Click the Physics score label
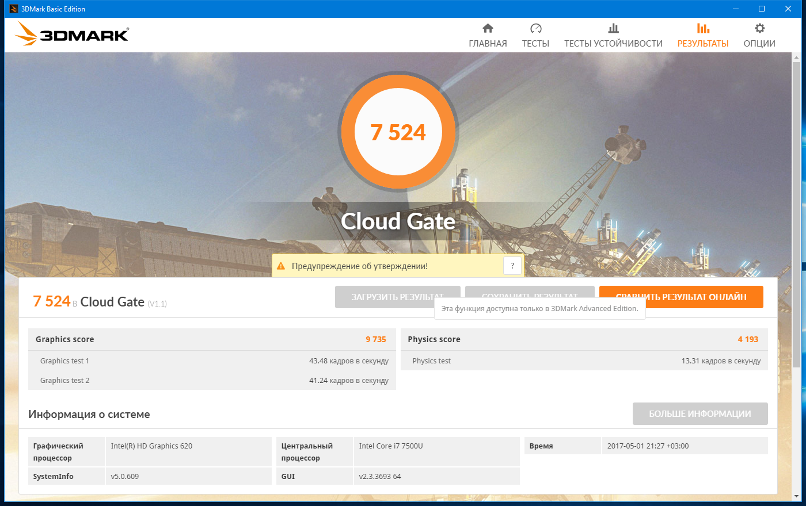 point(434,339)
